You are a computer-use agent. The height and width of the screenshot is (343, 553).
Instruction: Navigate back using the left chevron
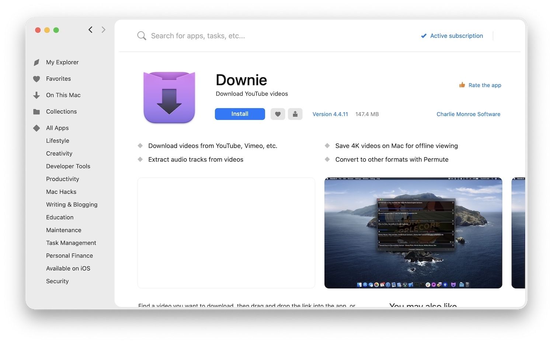90,29
